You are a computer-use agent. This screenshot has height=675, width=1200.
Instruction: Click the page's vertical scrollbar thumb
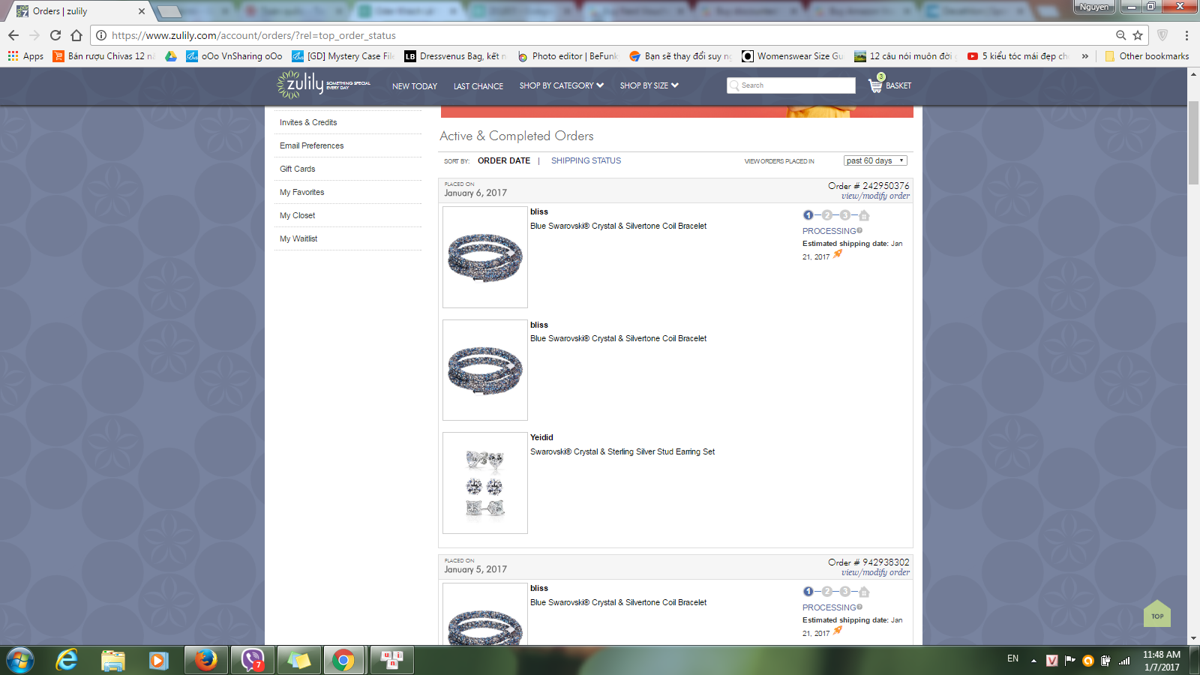[x=1193, y=142]
